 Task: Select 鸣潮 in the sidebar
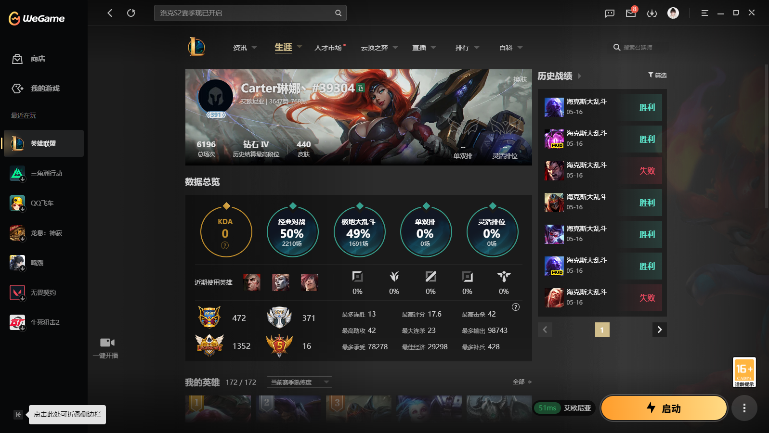pyautogui.click(x=44, y=263)
